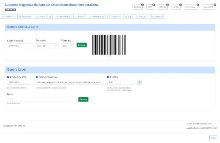Image resolution: width=220 pixels, height=143 pixels.
Task: Uncheck the Codice (testo) label checkbox
Action: tap(8, 77)
